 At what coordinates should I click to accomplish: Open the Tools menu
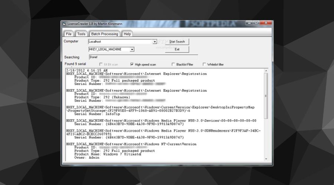coord(81,34)
